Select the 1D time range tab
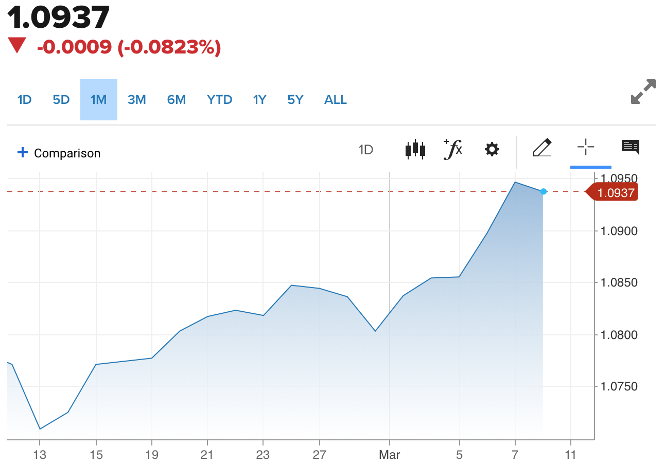Viewport: 665px width, 464px height. (25, 100)
